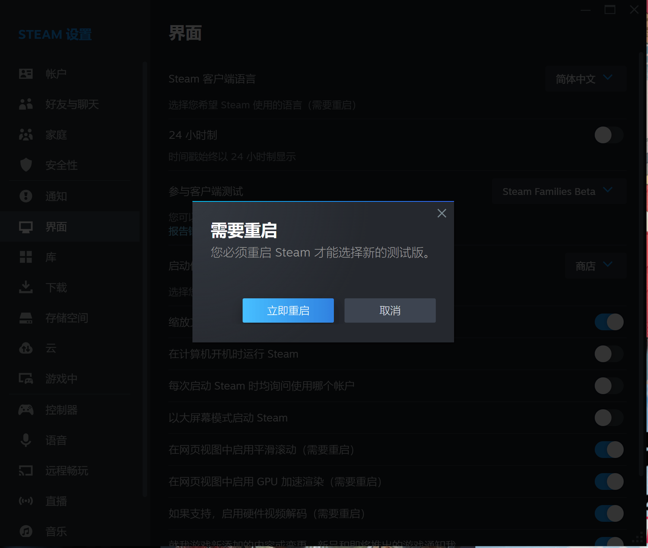Screen dimensions: 648x548
Task: Click the 需要重启 dialog heading
Action: coord(244,231)
